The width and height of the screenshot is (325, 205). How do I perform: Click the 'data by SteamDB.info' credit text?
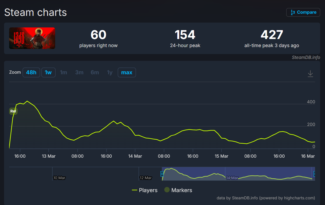click(x=266, y=198)
